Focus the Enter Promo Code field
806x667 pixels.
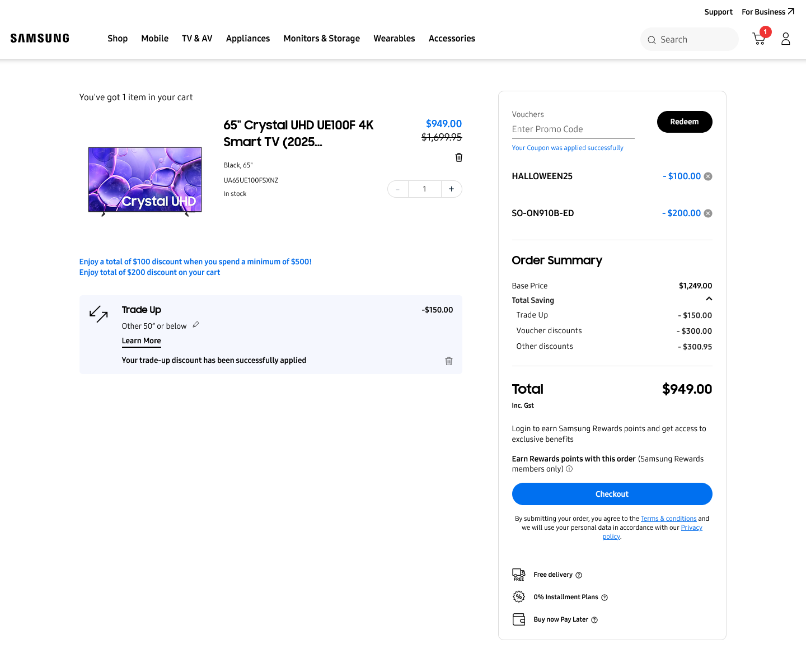pos(573,129)
